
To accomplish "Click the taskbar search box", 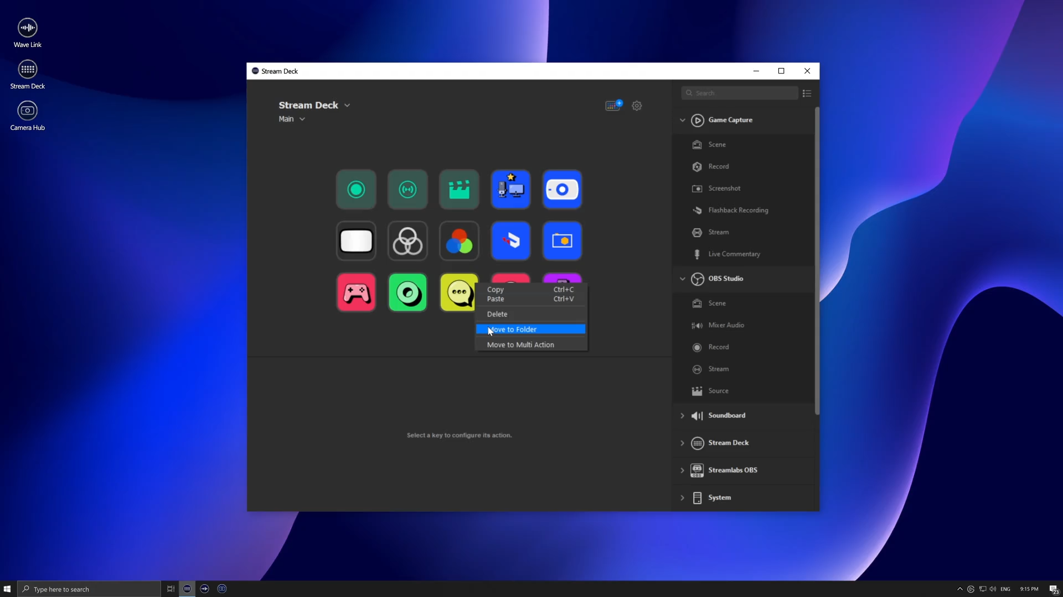I will 89,589.
